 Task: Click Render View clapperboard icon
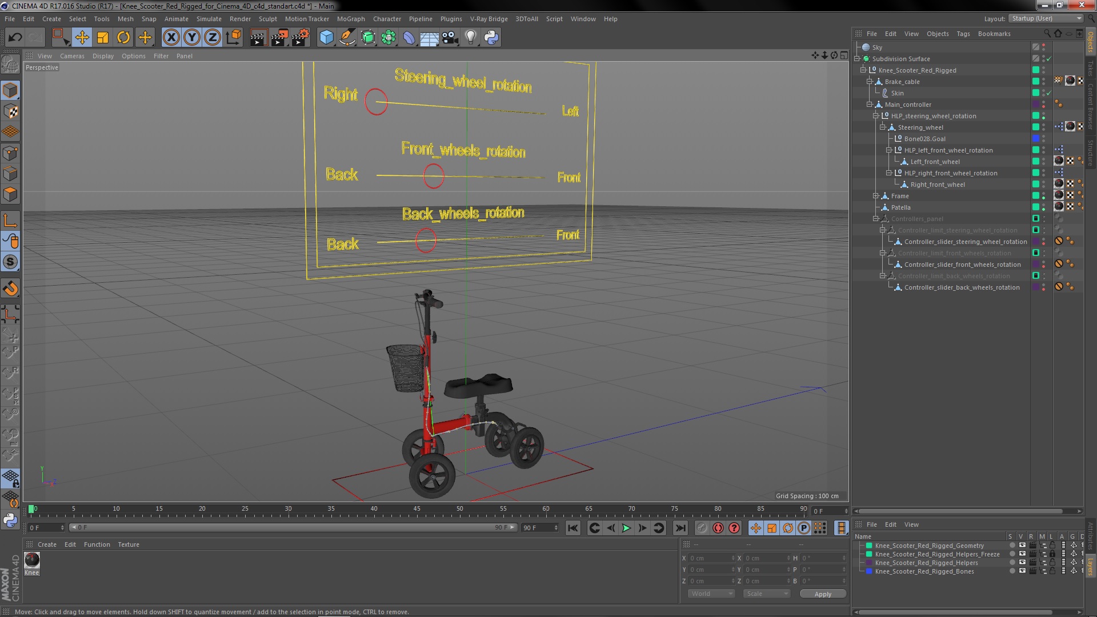[x=258, y=38]
